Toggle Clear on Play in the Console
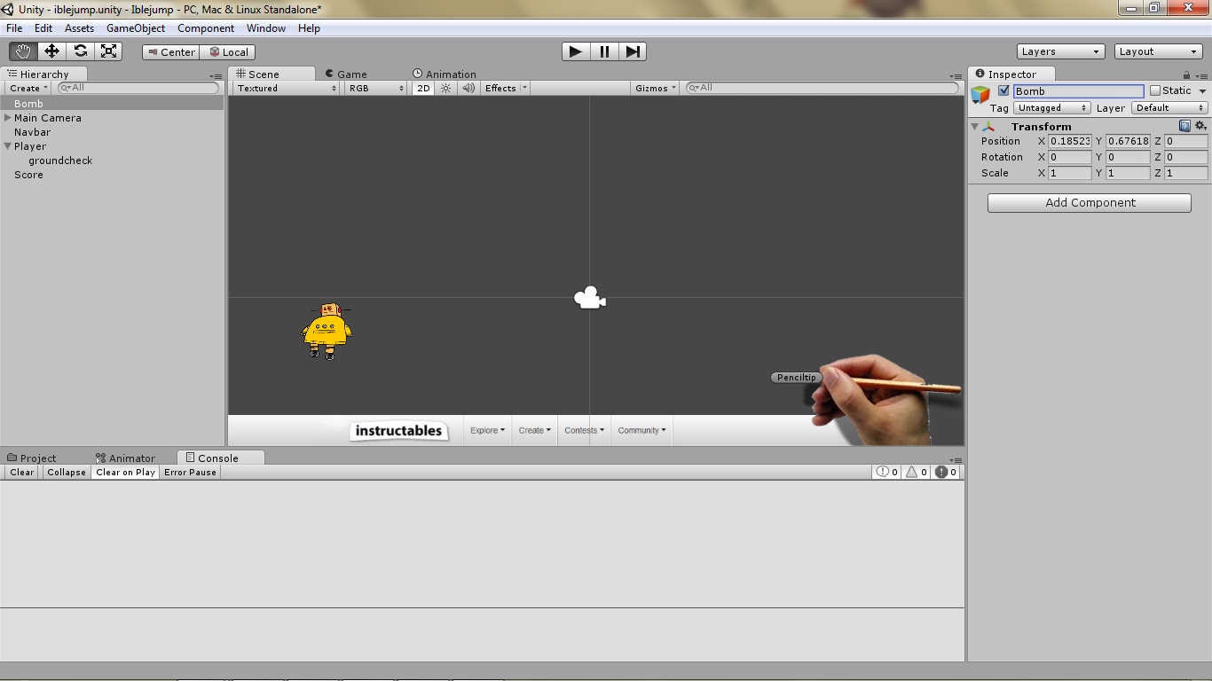 point(125,473)
